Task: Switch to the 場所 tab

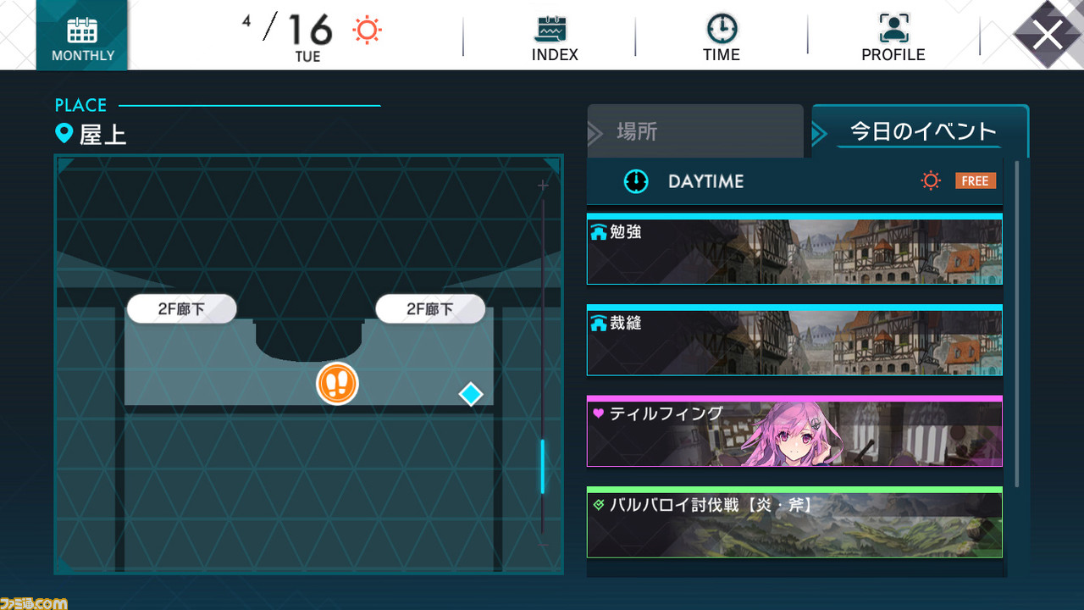Action: [695, 131]
